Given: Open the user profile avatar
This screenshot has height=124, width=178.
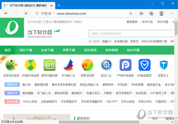Looking at the screenshot, I should (x=161, y=13).
